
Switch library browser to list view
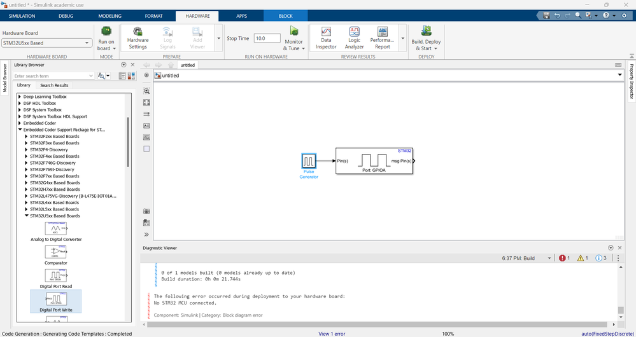122,76
